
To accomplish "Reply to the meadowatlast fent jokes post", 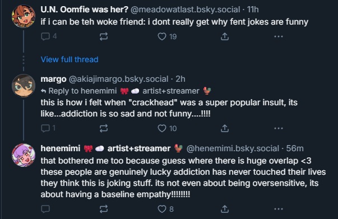I will pos(49,36).
